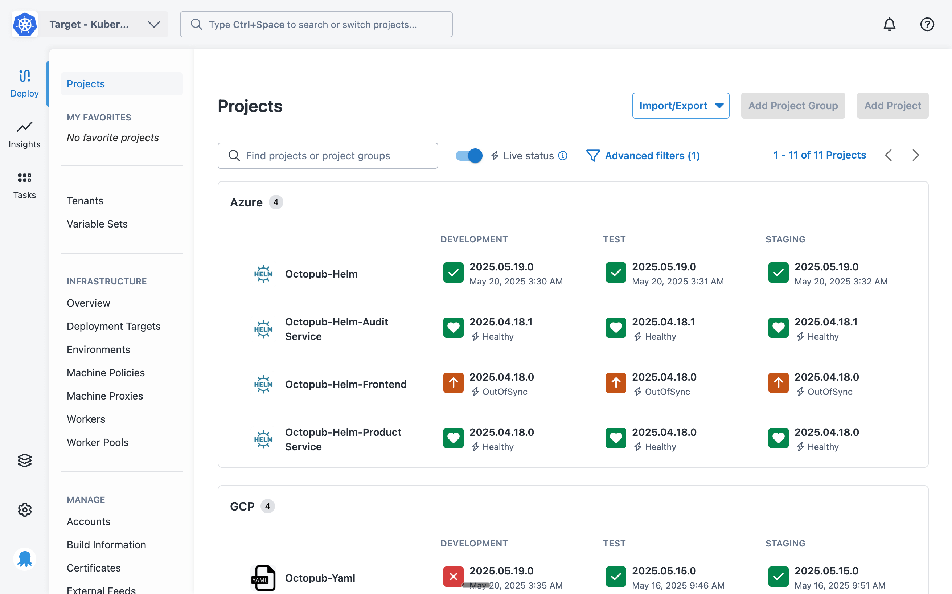Open the project switcher dropdown next to Target - Kuber...

pos(154,24)
